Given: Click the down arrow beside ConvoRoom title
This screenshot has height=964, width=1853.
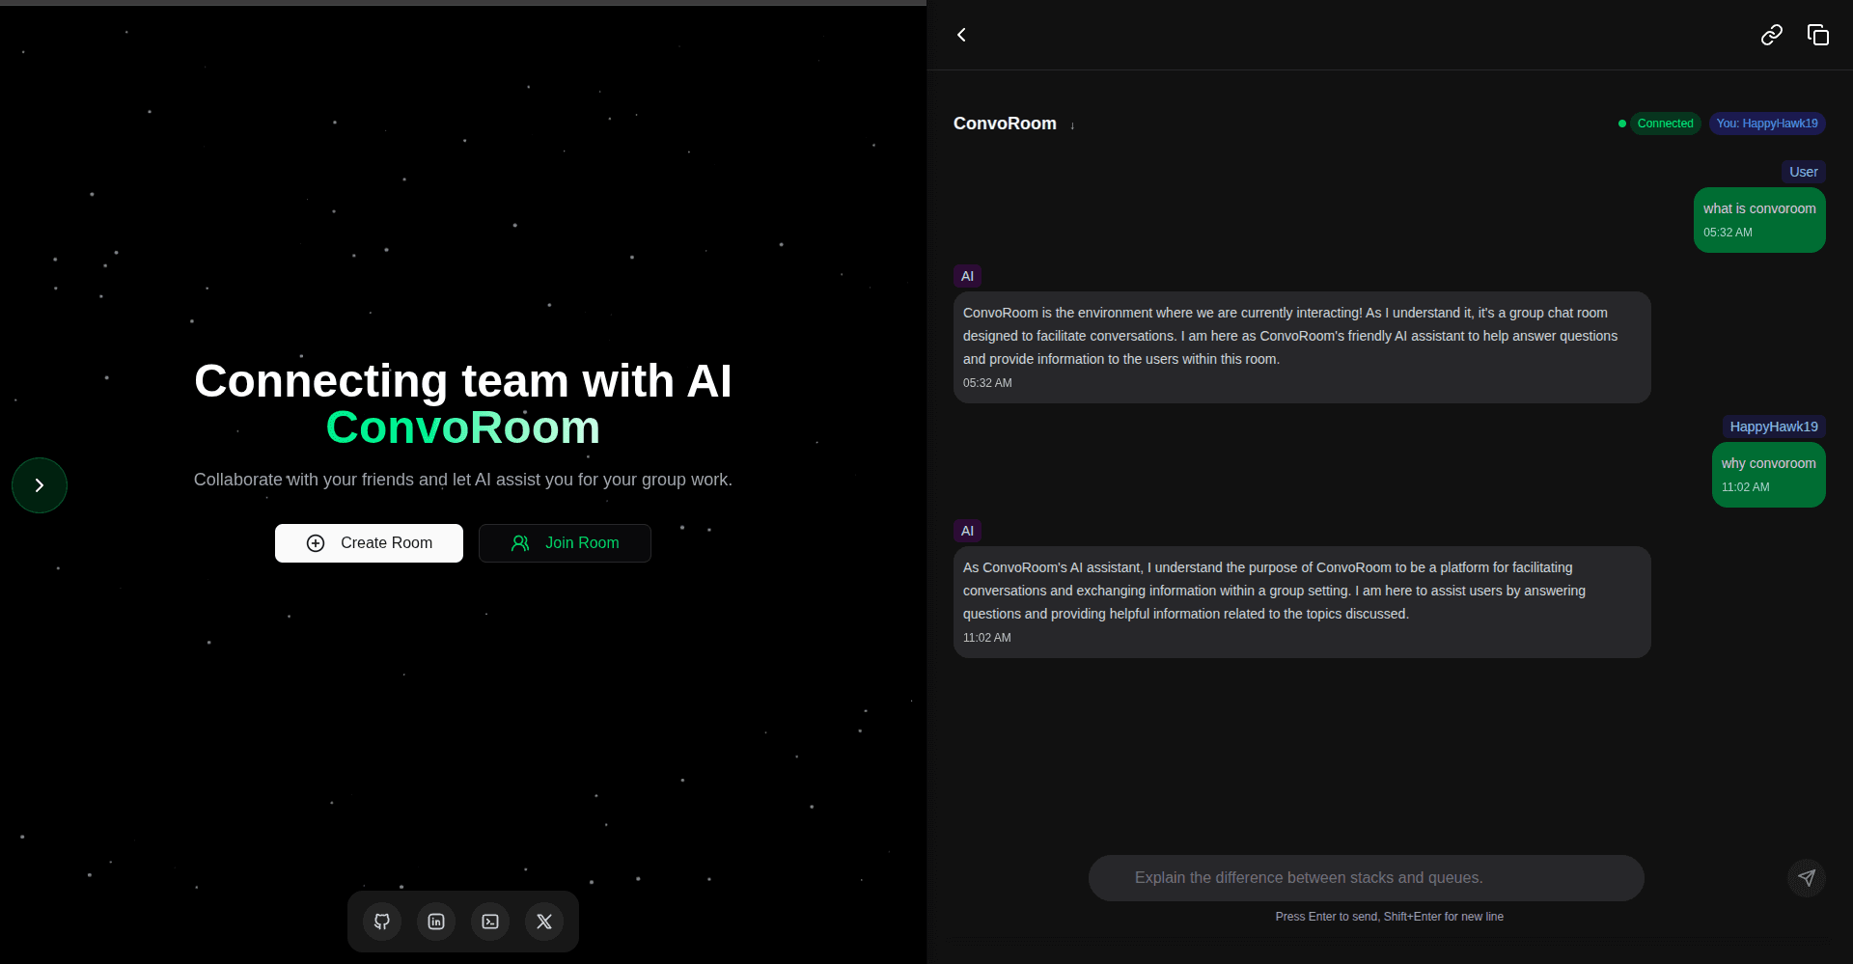Looking at the screenshot, I should (1072, 125).
